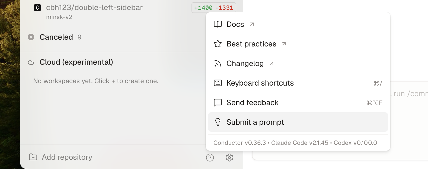Click the Add repository folder icon
The width and height of the screenshot is (428, 169).
[x=33, y=157]
